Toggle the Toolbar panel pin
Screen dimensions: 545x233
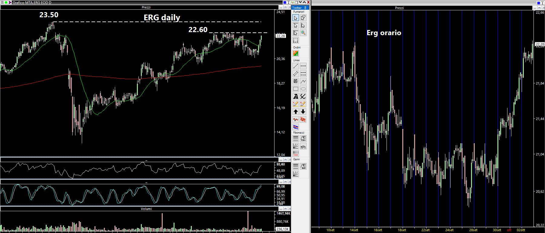point(305,8)
